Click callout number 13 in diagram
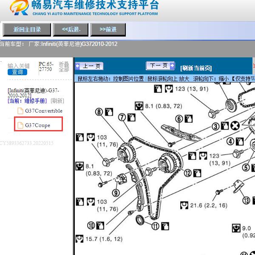Image resolution: width=255 pixels, height=255 pixels. pyautogui.click(x=246, y=201)
